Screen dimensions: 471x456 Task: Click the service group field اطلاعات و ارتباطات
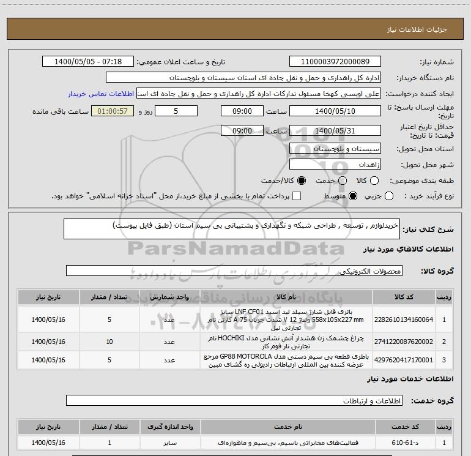tap(234, 401)
